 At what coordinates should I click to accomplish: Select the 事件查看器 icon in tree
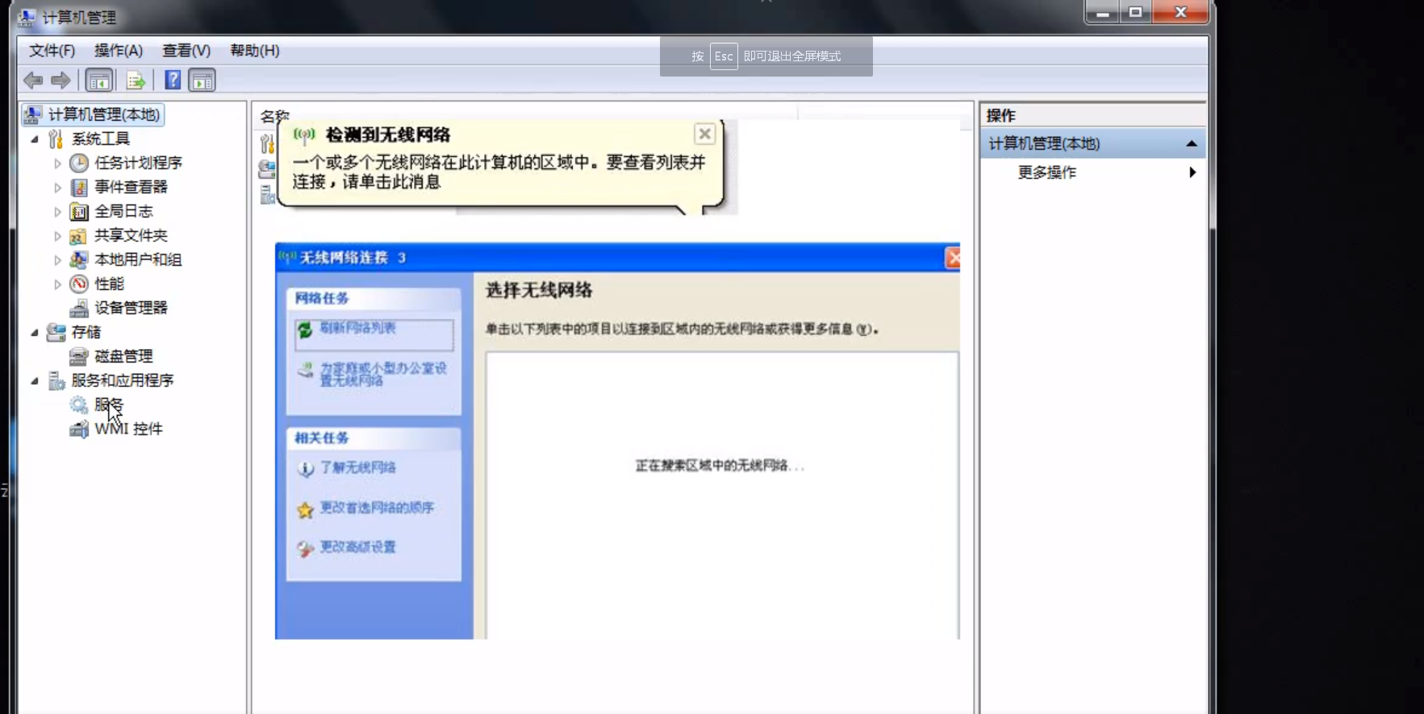pyautogui.click(x=79, y=187)
